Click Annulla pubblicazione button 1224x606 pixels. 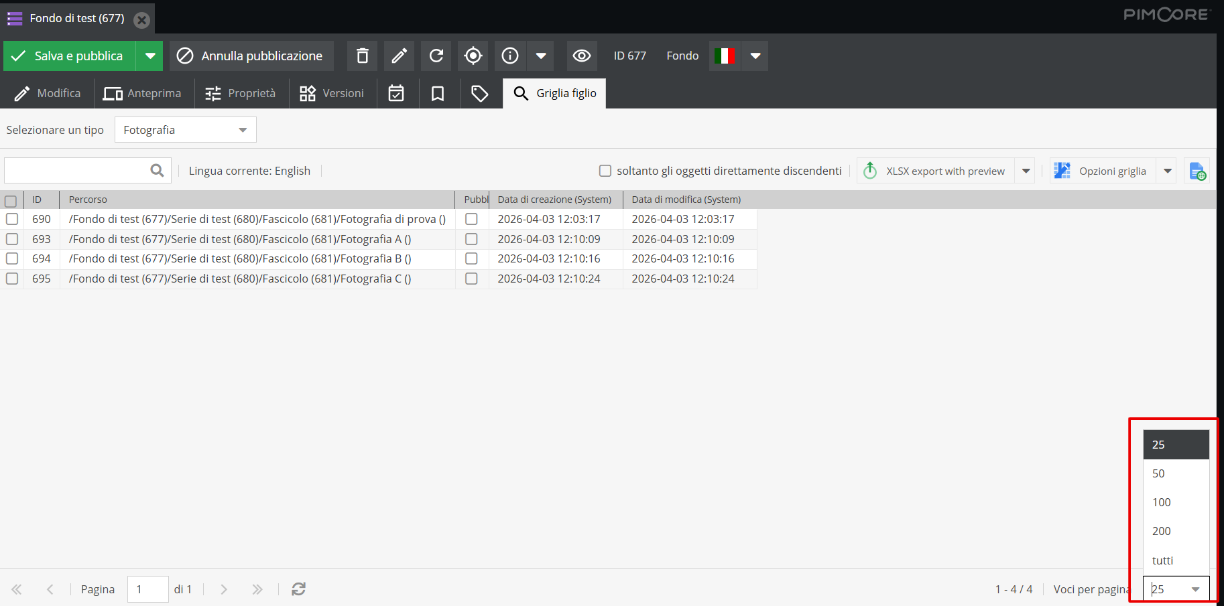click(251, 56)
